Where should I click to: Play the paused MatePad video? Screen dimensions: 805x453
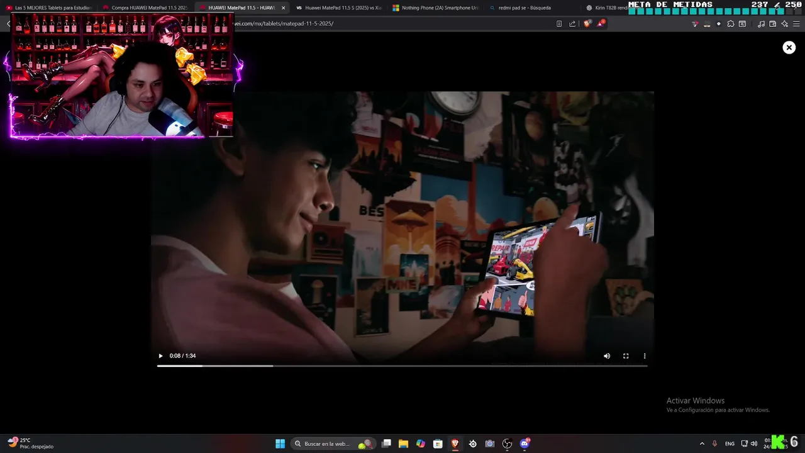tap(160, 356)
